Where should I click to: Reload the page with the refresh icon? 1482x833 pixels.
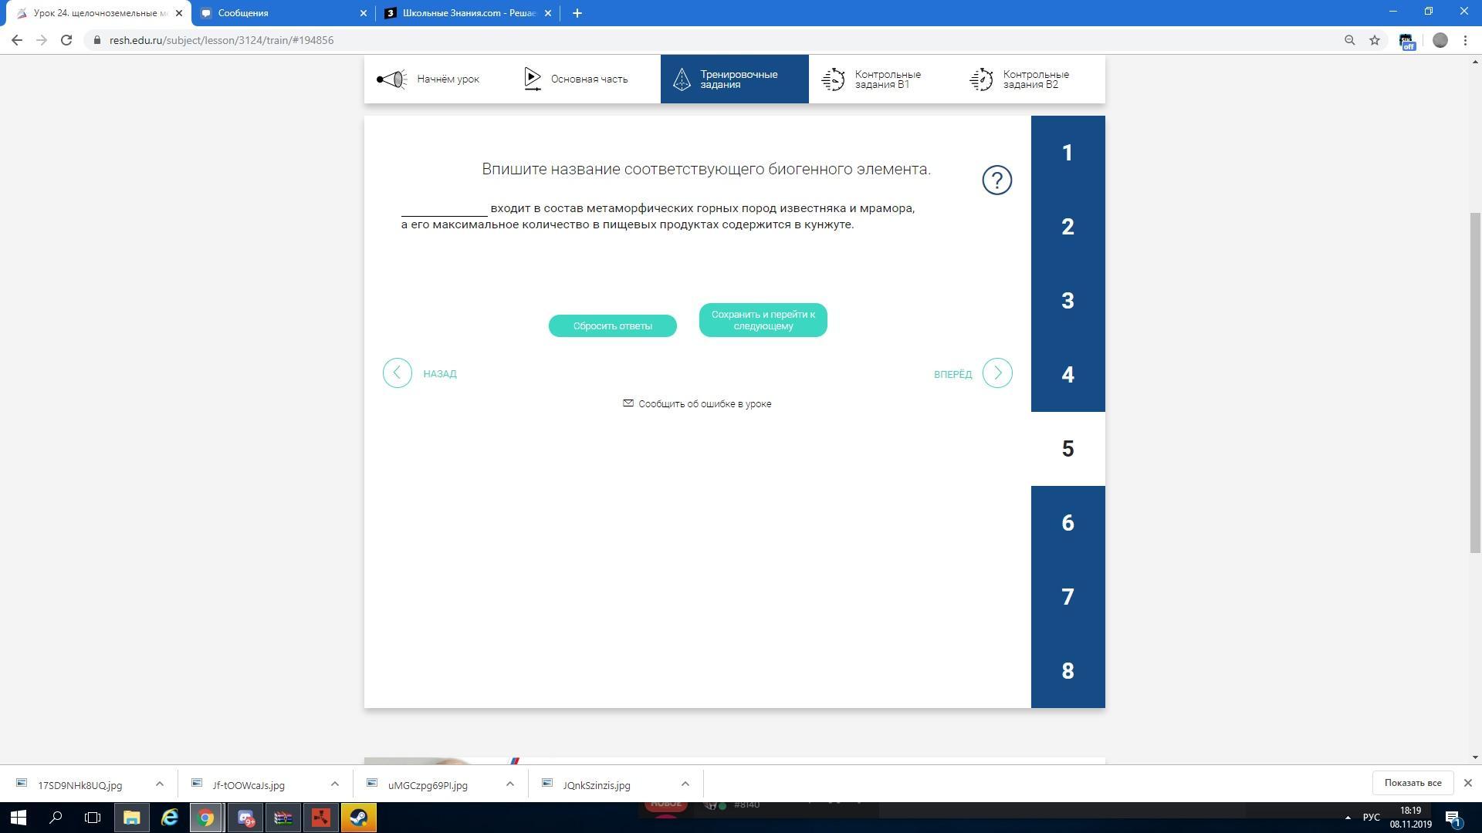[x=66, y=40]
